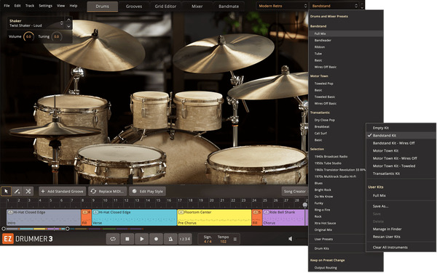Open the Modern Retro library dropdown

tap(282, 6)
